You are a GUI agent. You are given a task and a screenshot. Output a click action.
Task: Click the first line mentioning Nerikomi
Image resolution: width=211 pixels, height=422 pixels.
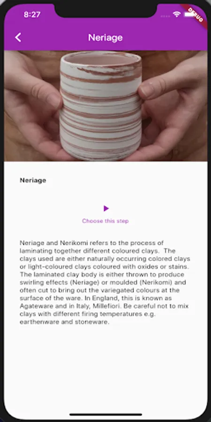(x=91, y=243)
